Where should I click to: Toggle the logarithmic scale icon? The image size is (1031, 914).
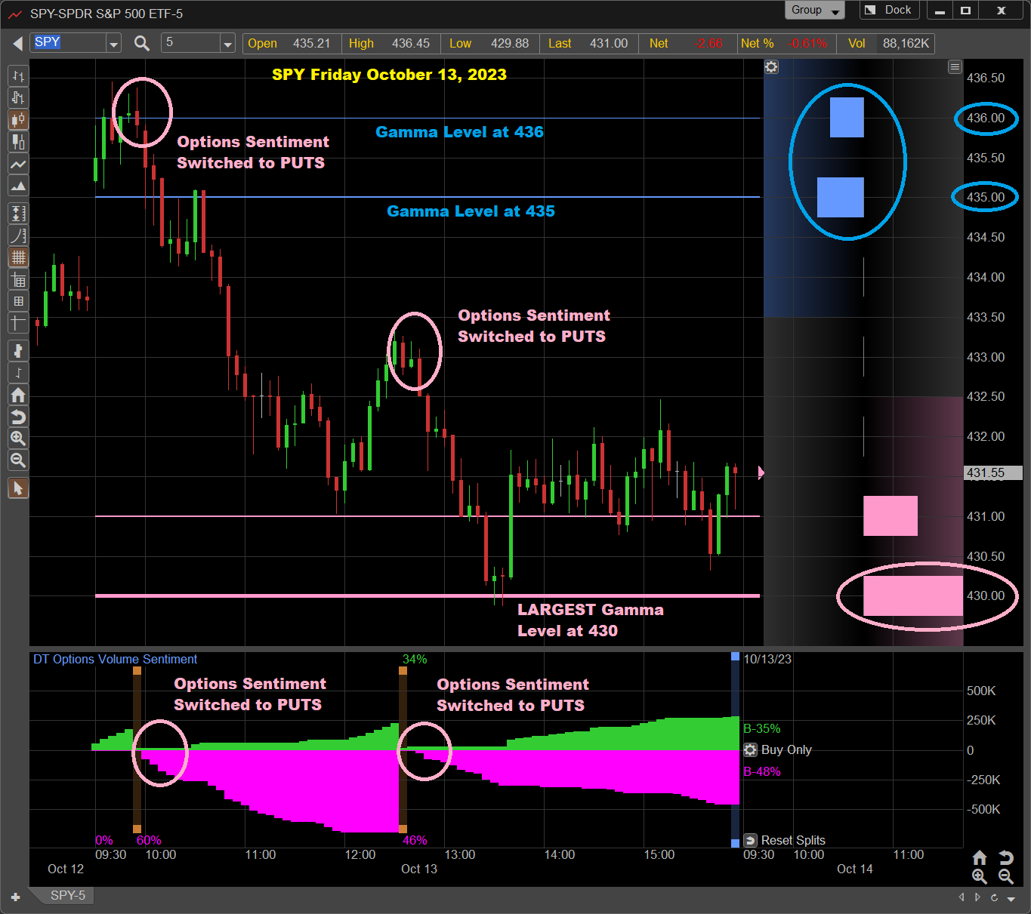tap(18, 235)
